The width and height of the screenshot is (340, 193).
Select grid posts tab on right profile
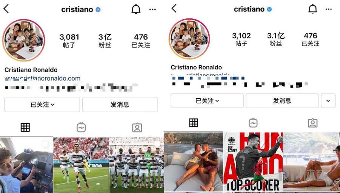pyautogui.click(x=194, y=123)
